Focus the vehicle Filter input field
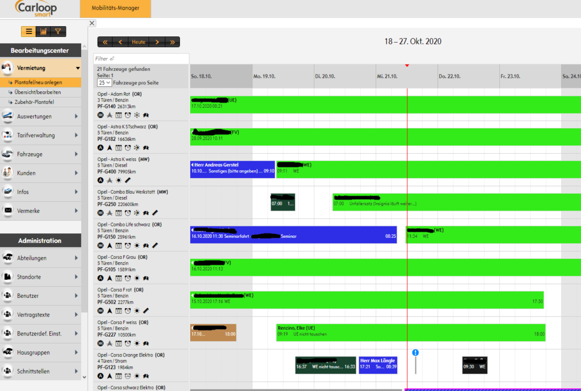Screen dimensions: 581x391 tap(141, 58)
